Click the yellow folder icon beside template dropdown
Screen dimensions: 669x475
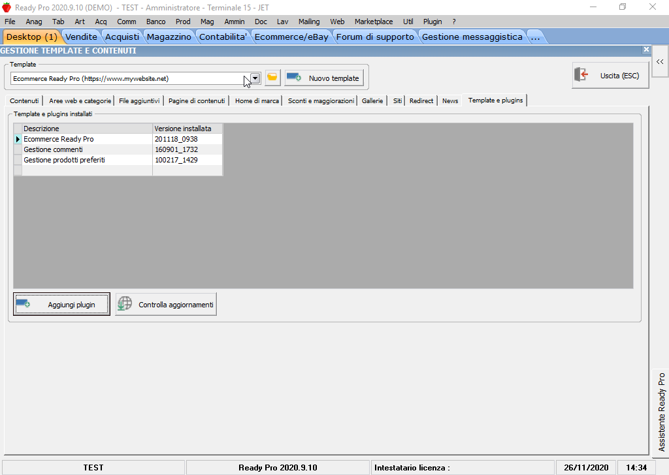[x=272, y=78]
